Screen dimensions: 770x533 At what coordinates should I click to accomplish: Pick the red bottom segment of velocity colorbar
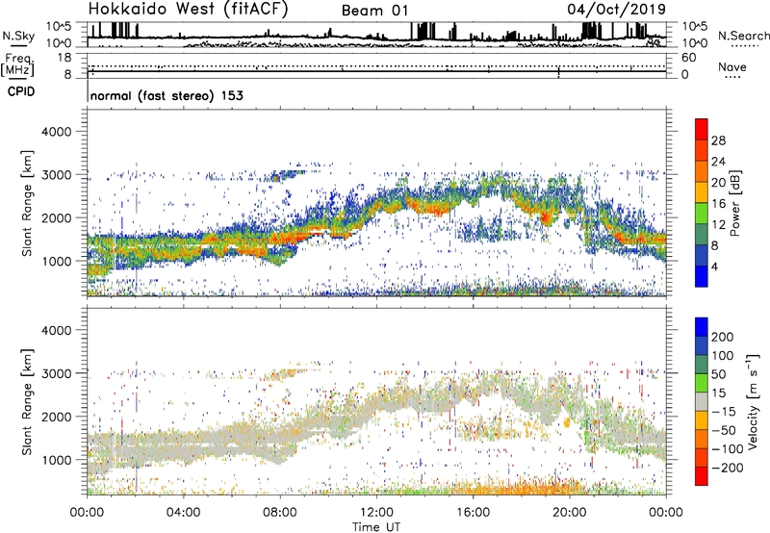coord(702,476)
